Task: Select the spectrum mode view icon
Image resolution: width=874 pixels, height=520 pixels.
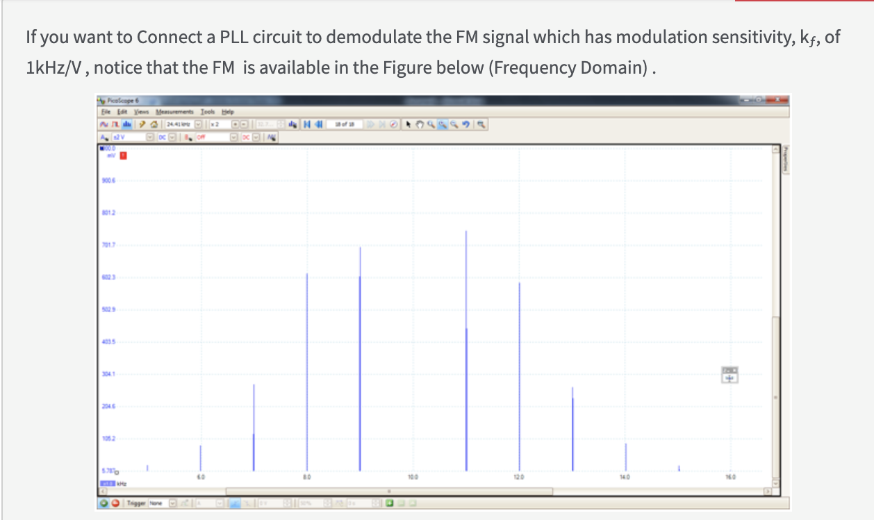Action: pyautogui.click(x=126, y=124)
